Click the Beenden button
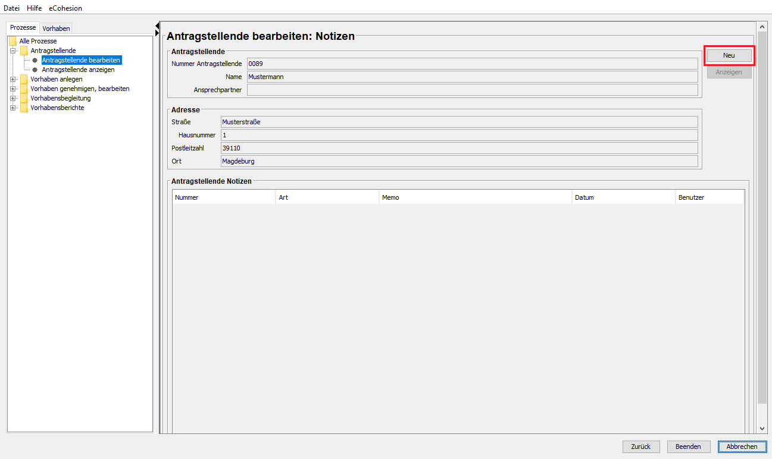The height and width of the screenshot is (459, 772). pyautogui.click(x=689, y=447)
